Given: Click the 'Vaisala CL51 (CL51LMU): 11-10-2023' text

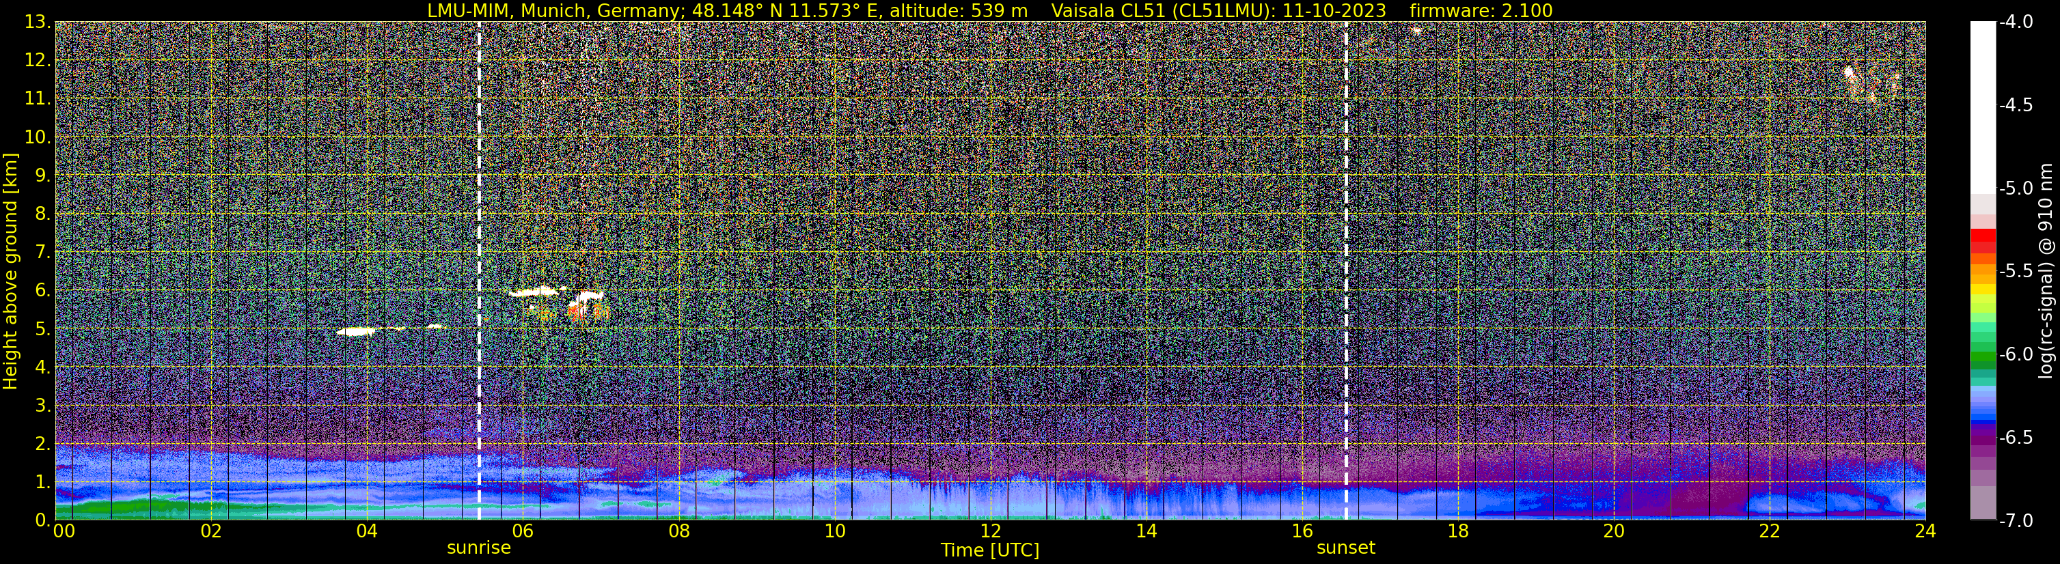Looking at the screenshot, I should tap(1219, 10).
